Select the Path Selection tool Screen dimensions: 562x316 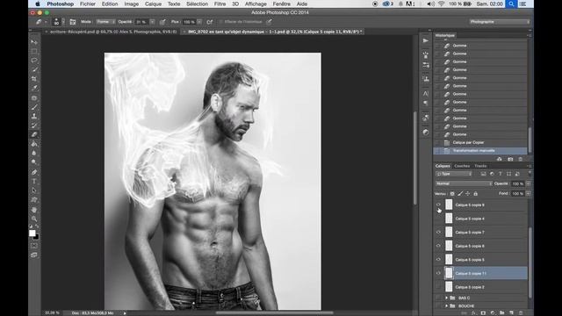click(34, 190)
